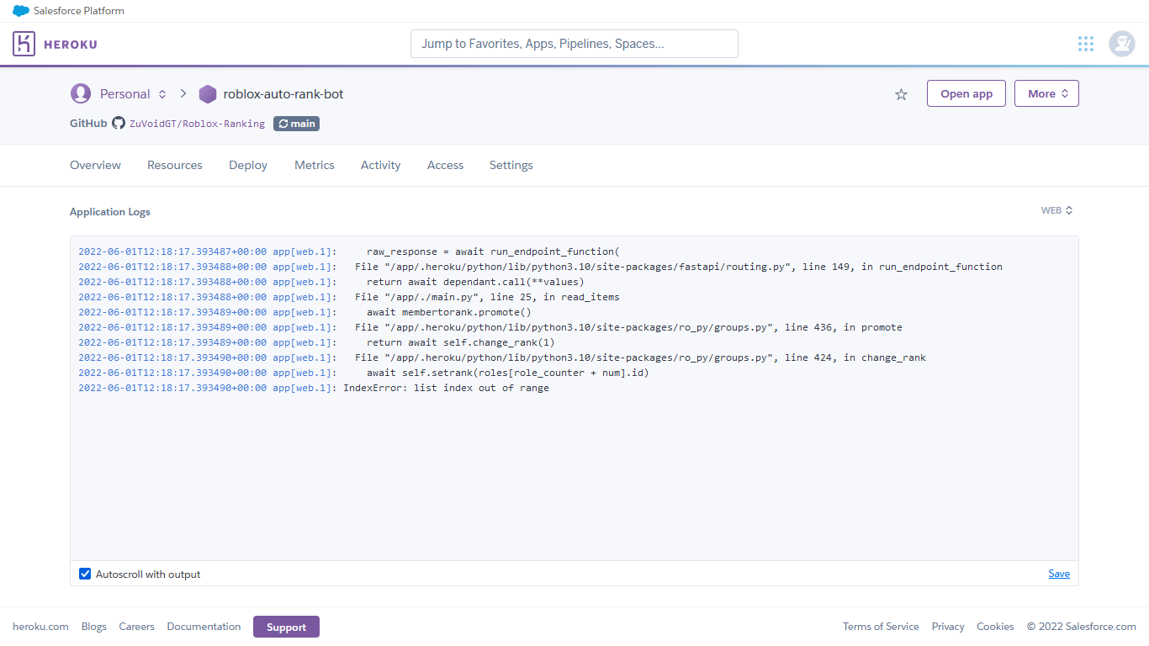1149x646 pixels.
Task: Click the Support button
Action: 286,627
